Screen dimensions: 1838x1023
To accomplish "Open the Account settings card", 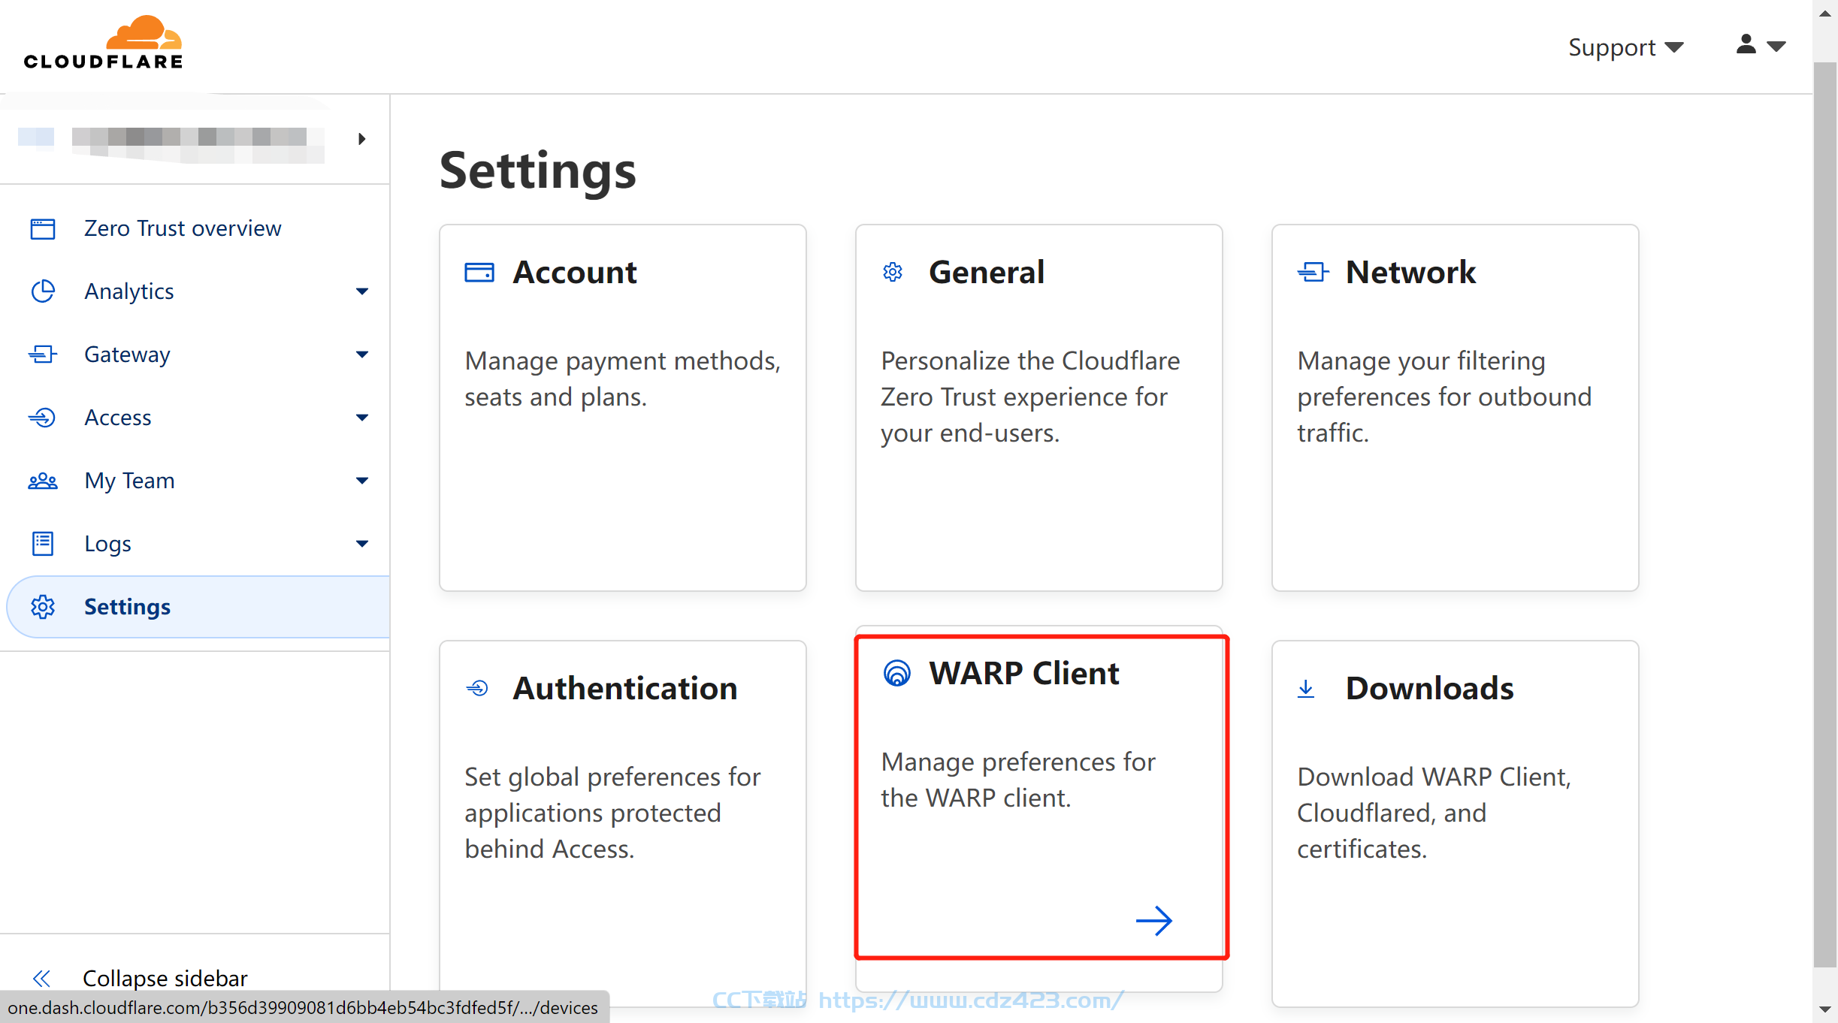I will point(623,408).
